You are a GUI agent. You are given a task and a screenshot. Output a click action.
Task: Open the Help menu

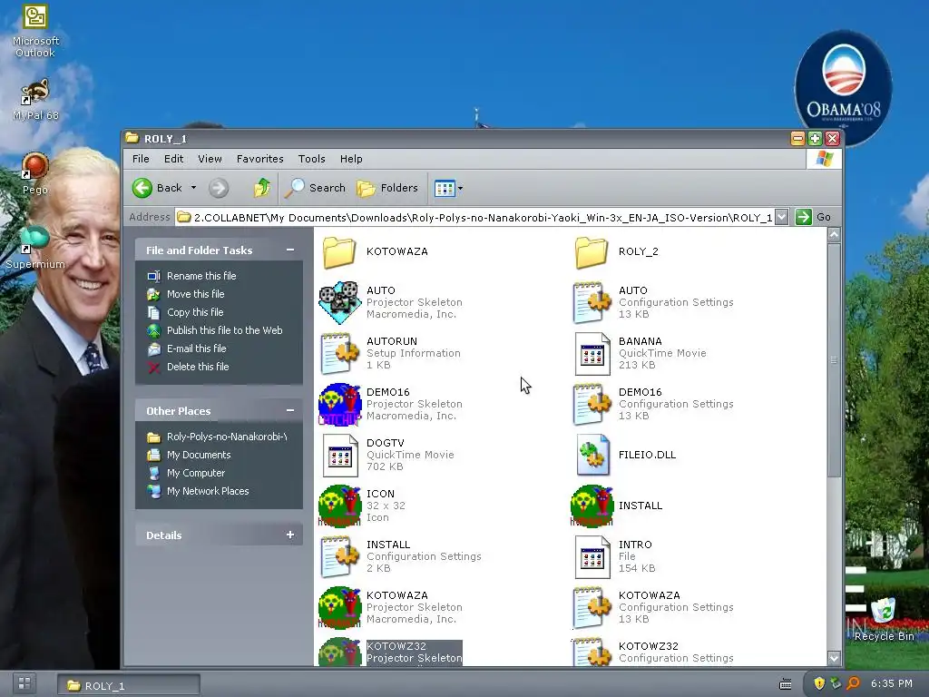351,159
